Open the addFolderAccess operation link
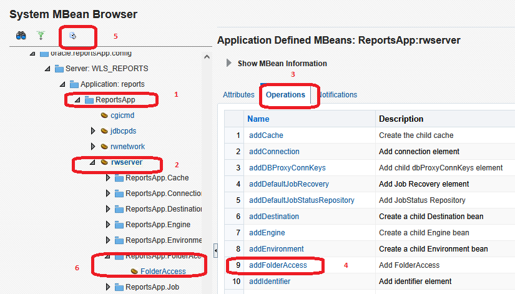 (278, 265)
